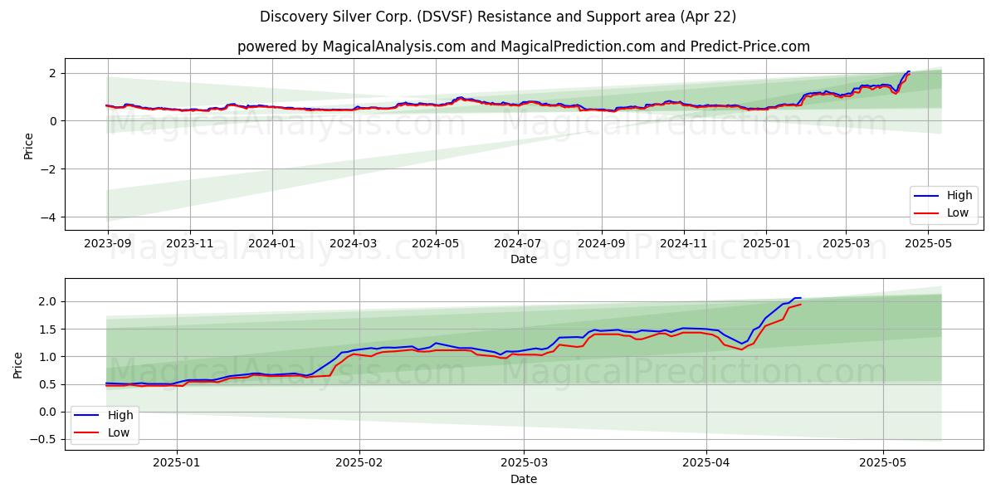This screenshot has width=996, height=498.
Task: Click the '2023-11' date tick label
Action: click(190, 243)
